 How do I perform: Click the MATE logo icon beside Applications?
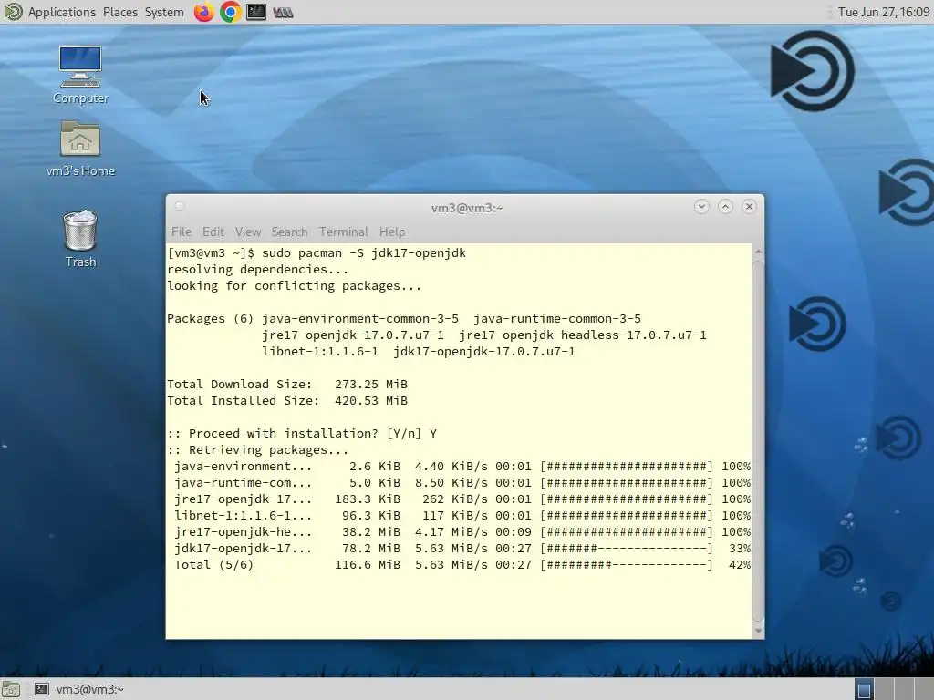click(13, 12)
